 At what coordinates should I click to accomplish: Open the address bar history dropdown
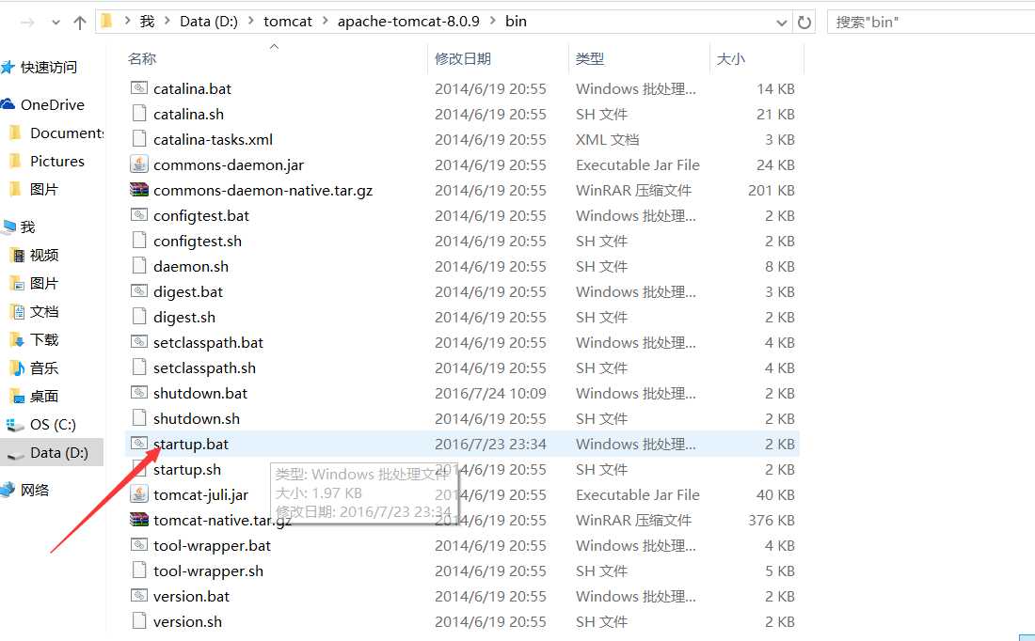point(782,23)
